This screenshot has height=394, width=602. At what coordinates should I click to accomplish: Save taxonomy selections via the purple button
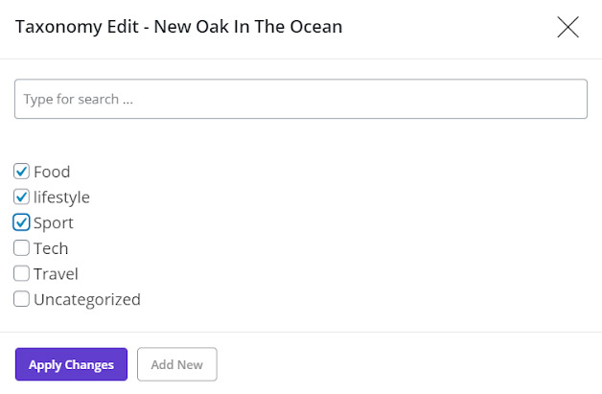[71, 364]
